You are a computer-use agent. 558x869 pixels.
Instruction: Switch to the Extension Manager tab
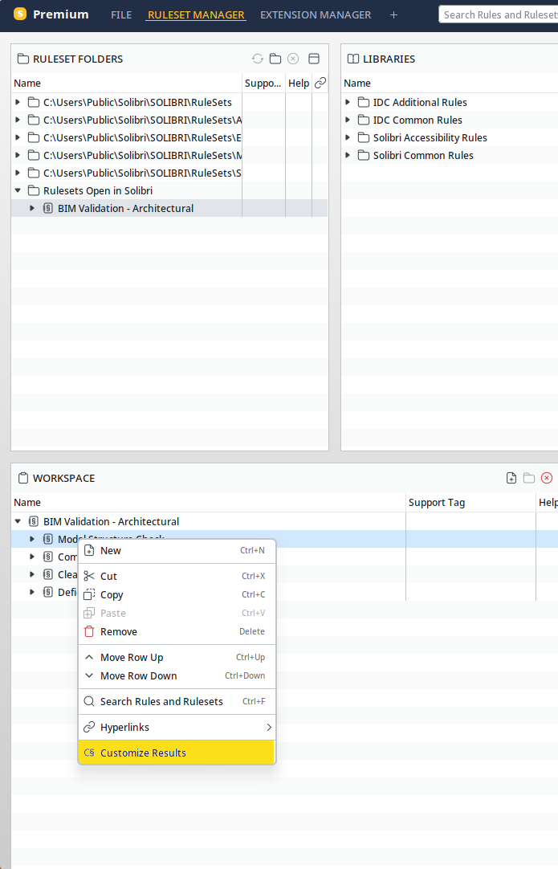tap(316, 15)
